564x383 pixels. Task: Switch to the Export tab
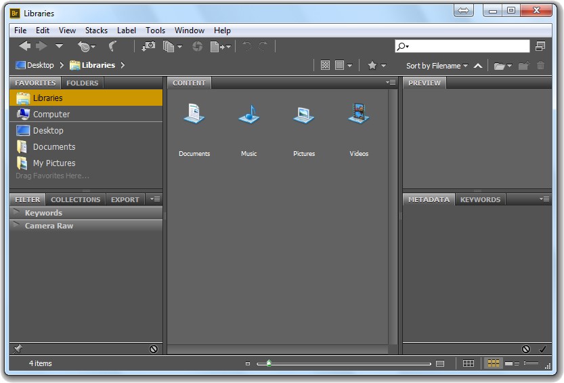click(125, 199)
